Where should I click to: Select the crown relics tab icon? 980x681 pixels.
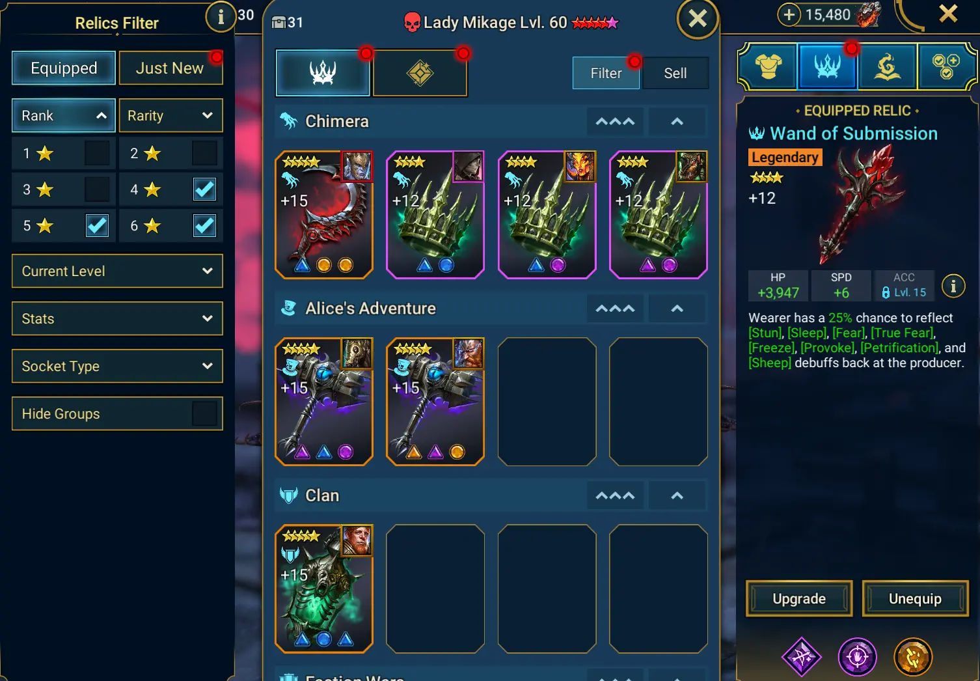click(x=323, y=72)
